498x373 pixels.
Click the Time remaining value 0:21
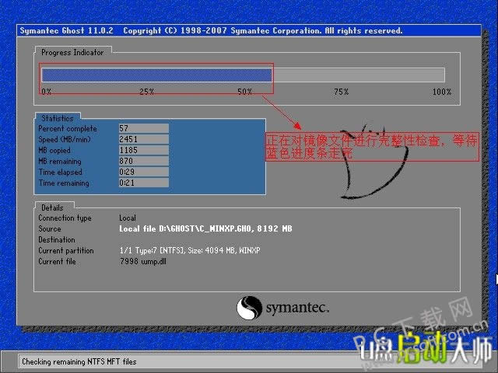[143, 183]
